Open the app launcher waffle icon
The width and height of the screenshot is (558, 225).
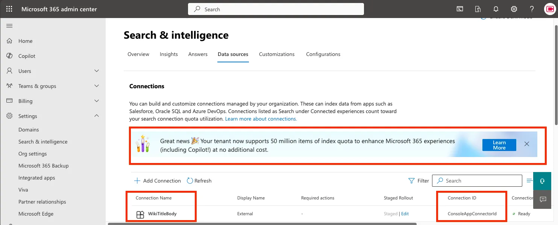[x=9, y=9]
